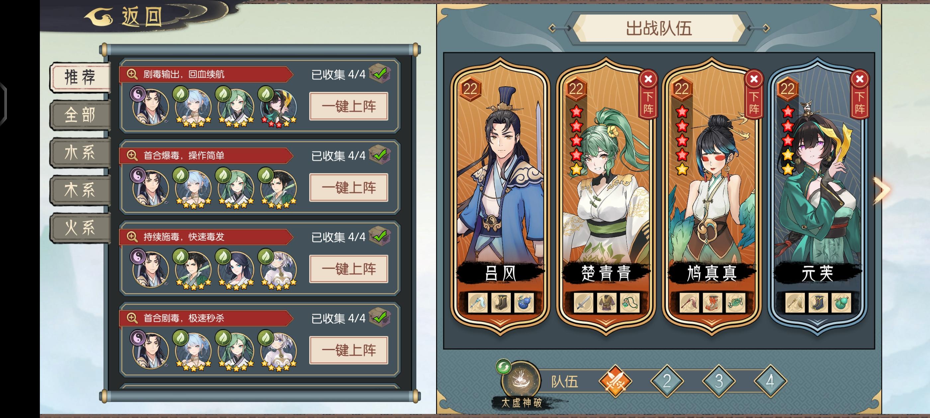Click the 太虚神破 skill icon

[x=521, y=380]
